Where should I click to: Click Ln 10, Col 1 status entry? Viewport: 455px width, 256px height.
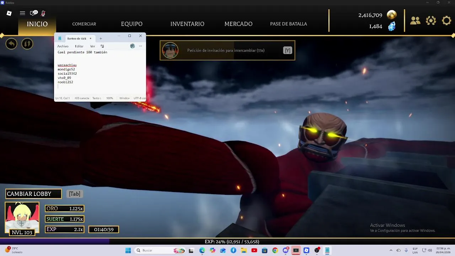point(63,98)
